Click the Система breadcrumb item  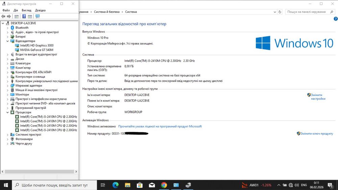(131, 12)
